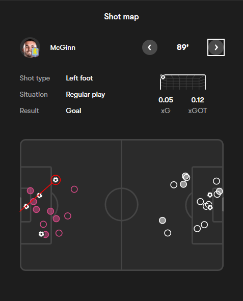Image resolution: width=243 pixels, height=301 pixels.
Task: Select lowest pink hollow shot outside left box
Action: pos(59,233)
